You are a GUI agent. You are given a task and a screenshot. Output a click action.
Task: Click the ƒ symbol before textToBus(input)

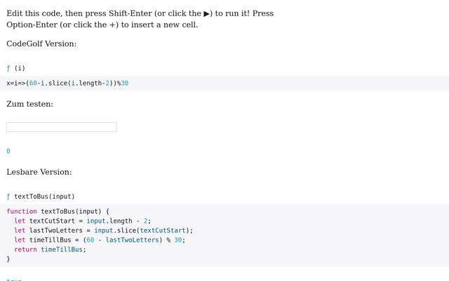click(x=8, y=196)
